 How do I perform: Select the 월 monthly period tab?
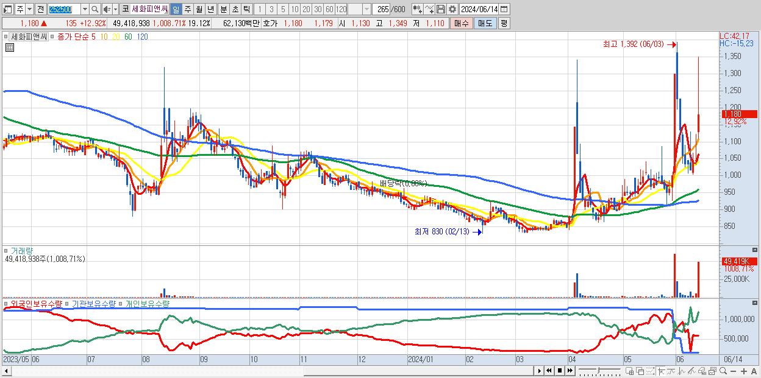pos(199,9)
